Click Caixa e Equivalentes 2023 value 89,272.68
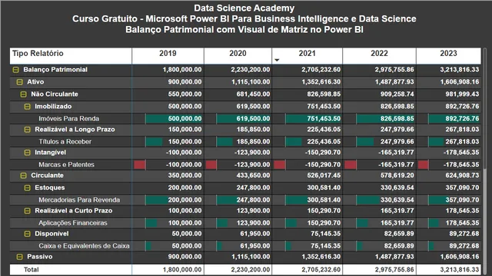 (464, 246)
